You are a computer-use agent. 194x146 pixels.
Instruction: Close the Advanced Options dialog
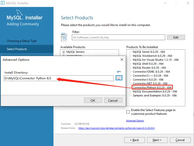tap(122, 60)
